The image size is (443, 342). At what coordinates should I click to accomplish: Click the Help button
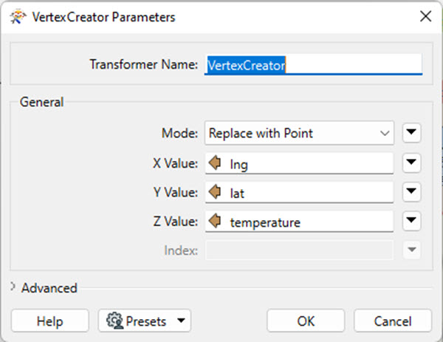coord(50,321)
